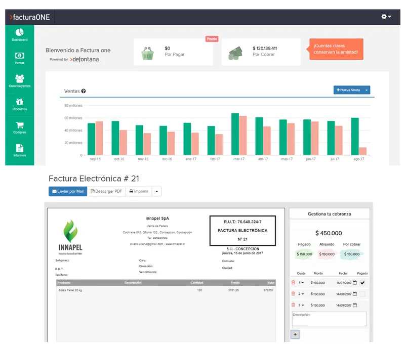Click the Imprimir button
This screenshot has height=347, width=405.
[139, 191]
